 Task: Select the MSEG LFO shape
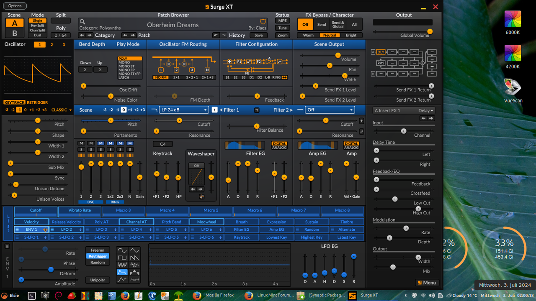tap(122, 279)
